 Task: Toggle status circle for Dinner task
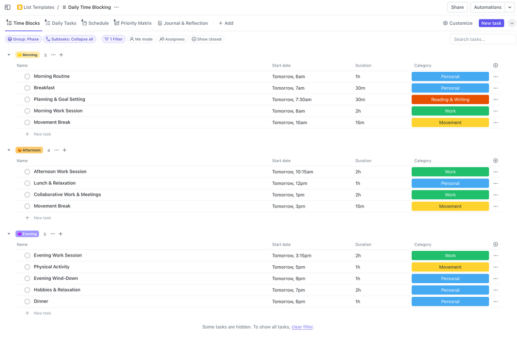27,301
